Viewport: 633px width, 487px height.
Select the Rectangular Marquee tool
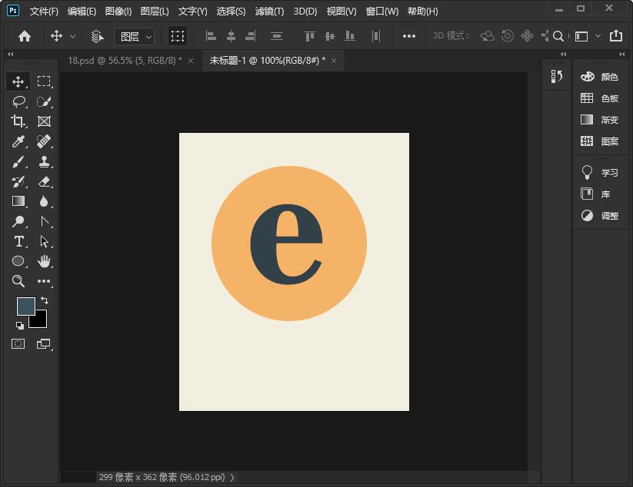[44, 81]
